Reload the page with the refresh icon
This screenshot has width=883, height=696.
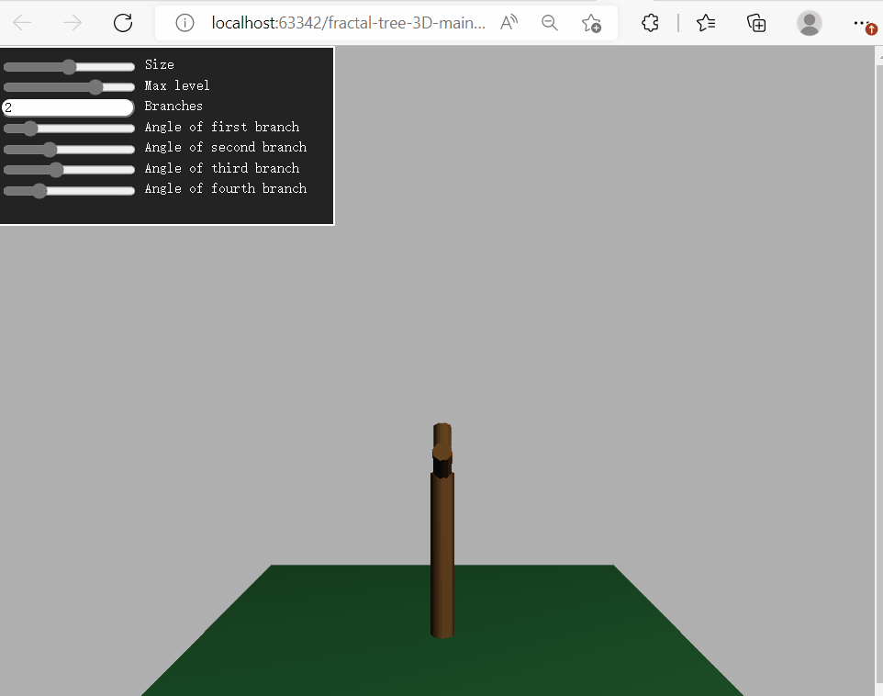pyautogui.click(x=123, y=23)
